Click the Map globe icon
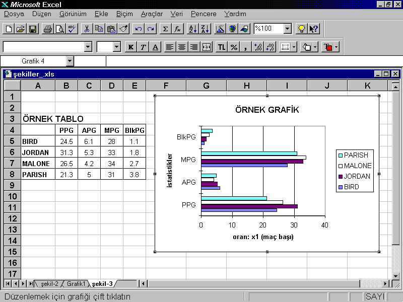This screenshot has width=403, height=302. point(232,29)
